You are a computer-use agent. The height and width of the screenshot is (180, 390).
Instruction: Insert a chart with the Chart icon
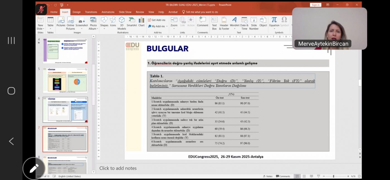point(142,22)
